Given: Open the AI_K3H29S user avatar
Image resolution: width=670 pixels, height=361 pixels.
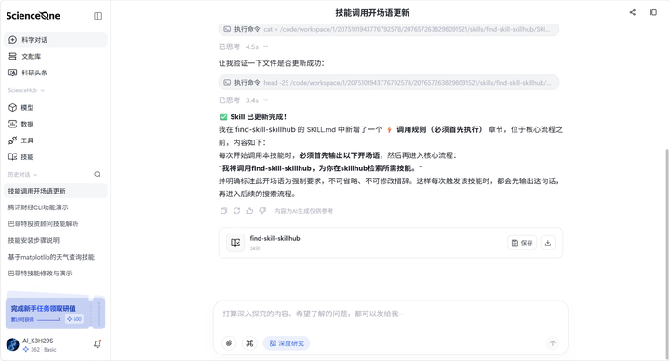Looking at the screenshot, I should pyautogui.click(x=12, y=344).
